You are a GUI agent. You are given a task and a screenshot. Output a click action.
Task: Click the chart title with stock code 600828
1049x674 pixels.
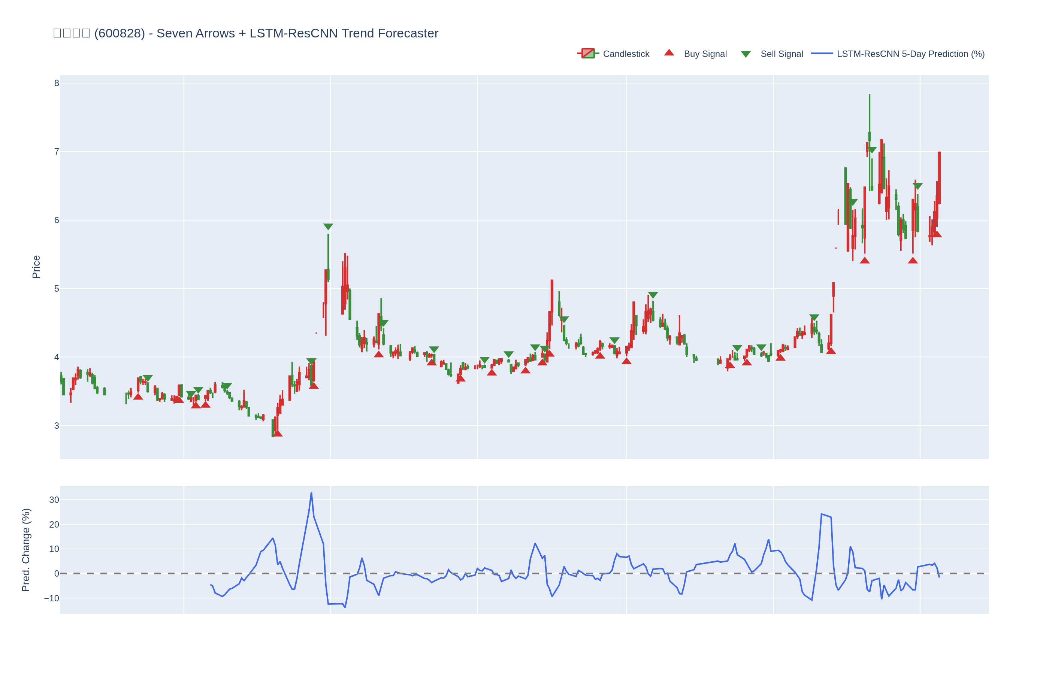click(x=246, y=33)
